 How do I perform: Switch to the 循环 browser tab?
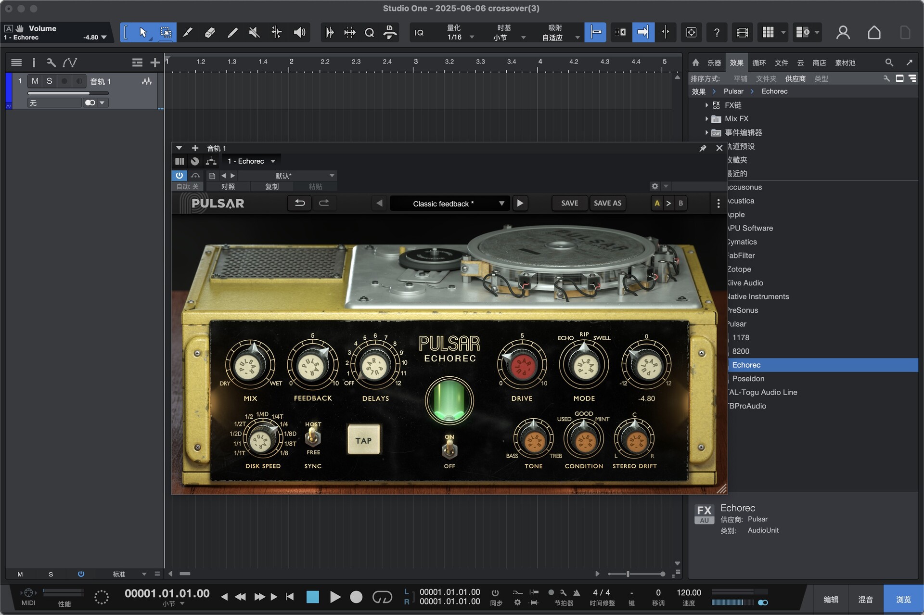[759, 63]
